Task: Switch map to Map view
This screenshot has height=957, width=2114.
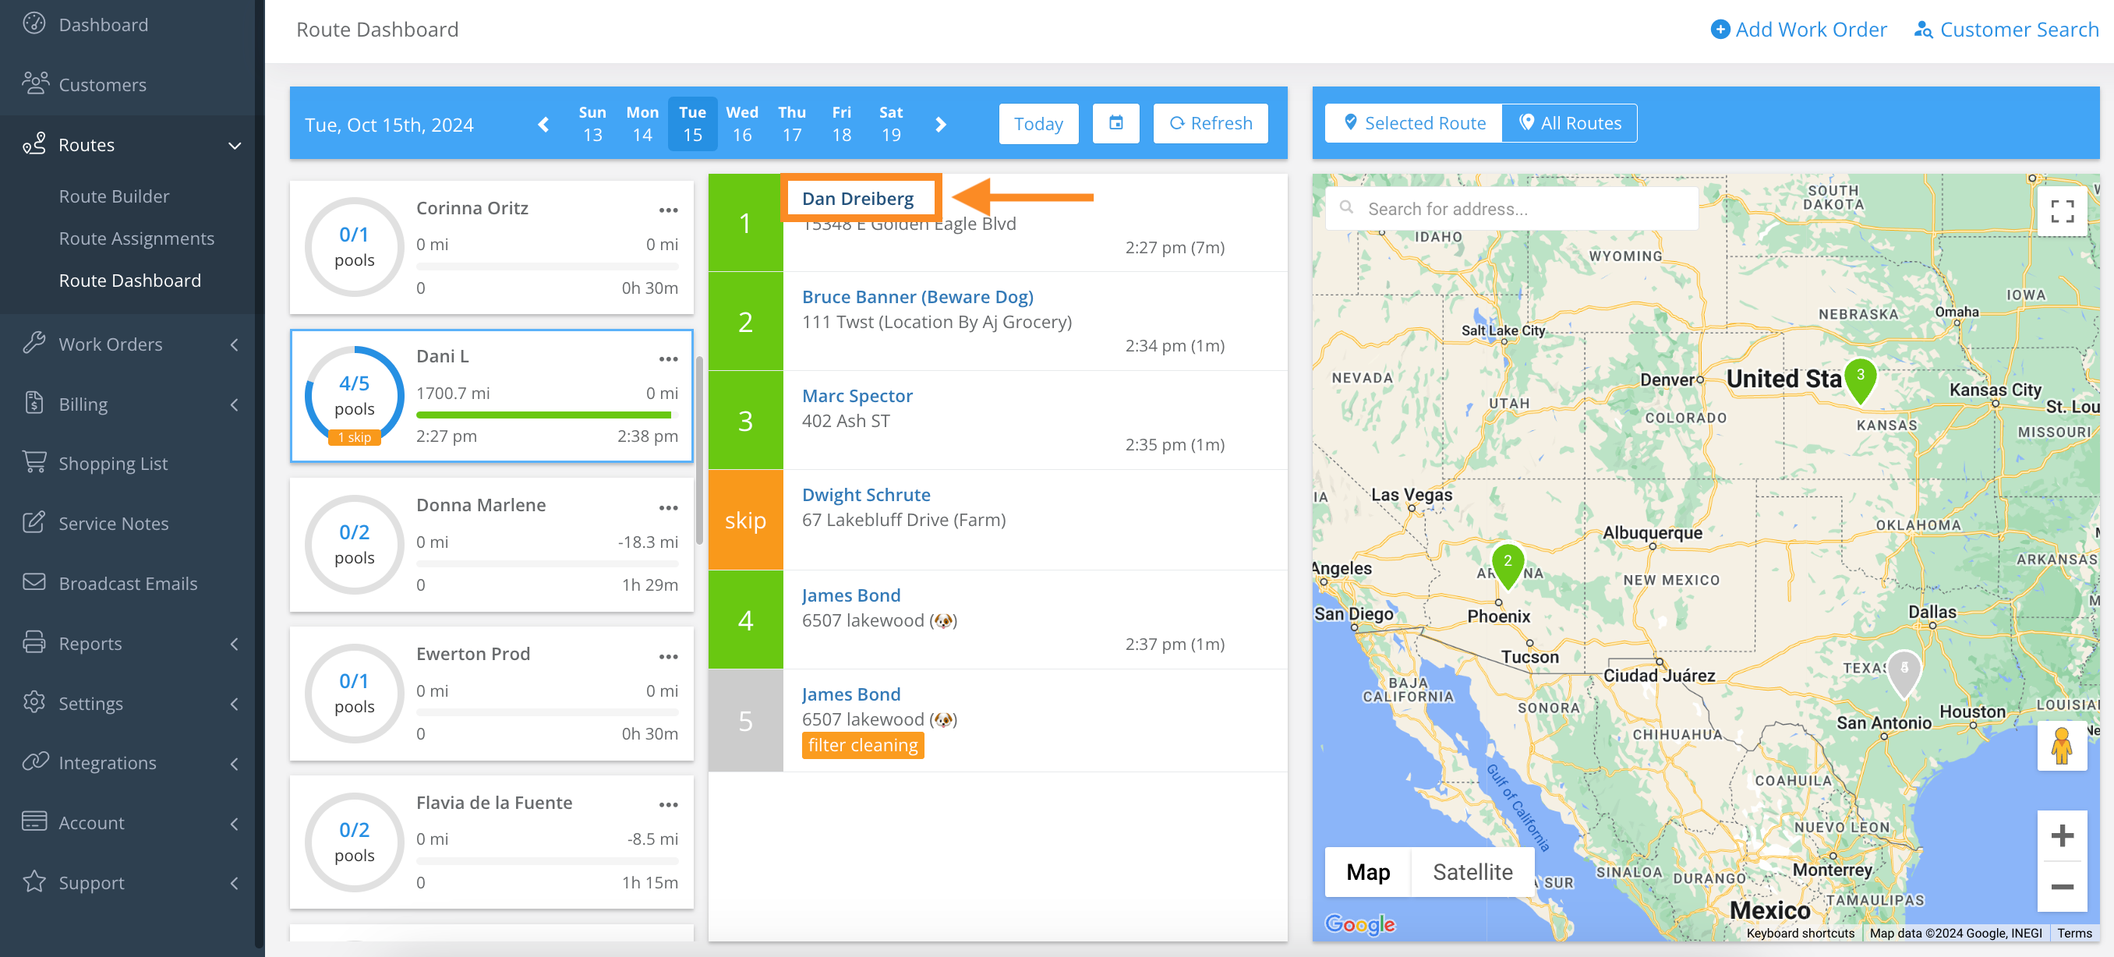Action: (x=1367, y=871)
